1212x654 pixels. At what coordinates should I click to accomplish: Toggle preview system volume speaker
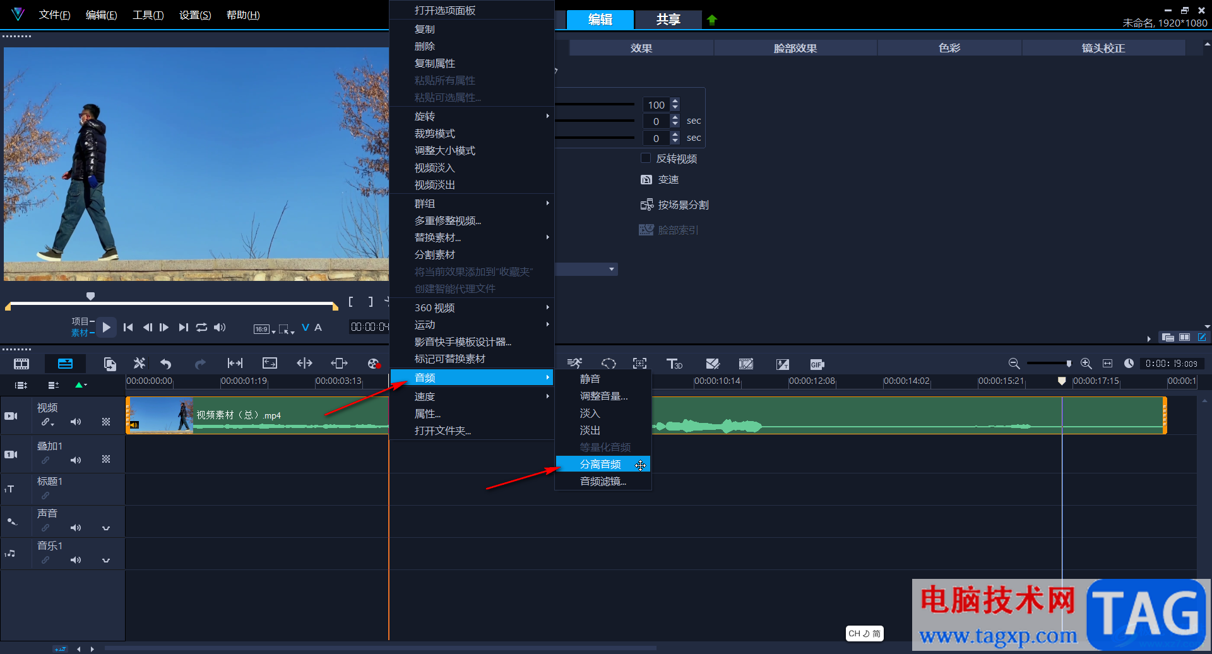[x=220, y=327]
